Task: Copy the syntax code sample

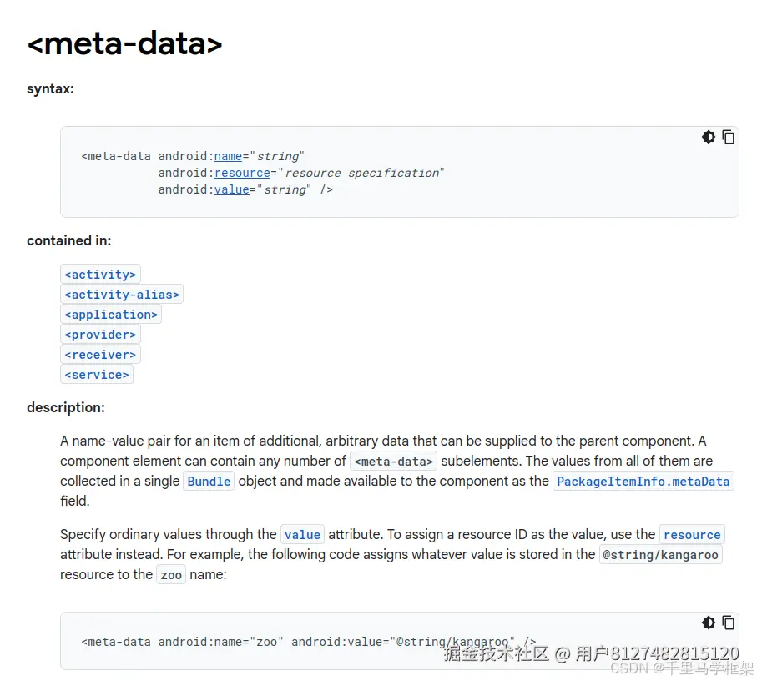Action: (729, 137)
